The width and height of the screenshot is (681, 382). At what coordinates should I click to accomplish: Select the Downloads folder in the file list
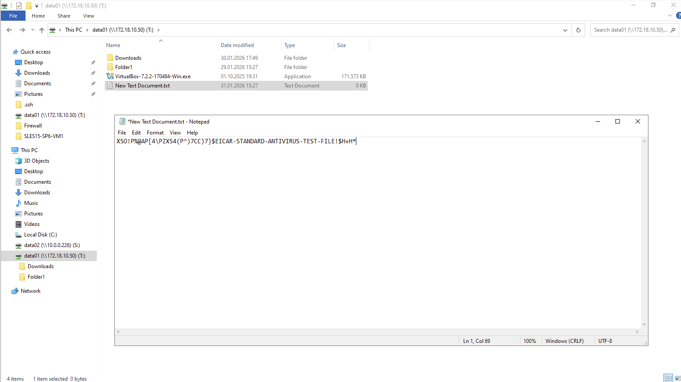(236, 58)
